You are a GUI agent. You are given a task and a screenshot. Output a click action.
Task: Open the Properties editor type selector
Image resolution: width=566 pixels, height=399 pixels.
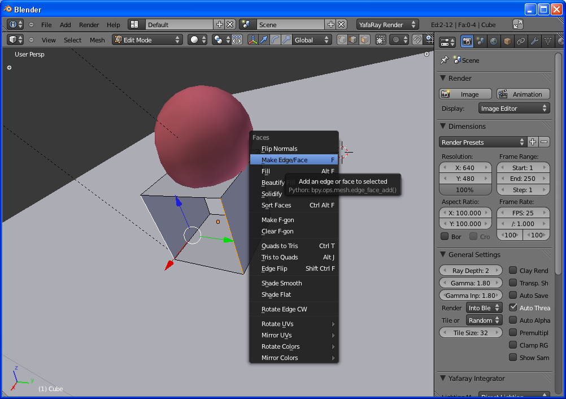[448, 42]
